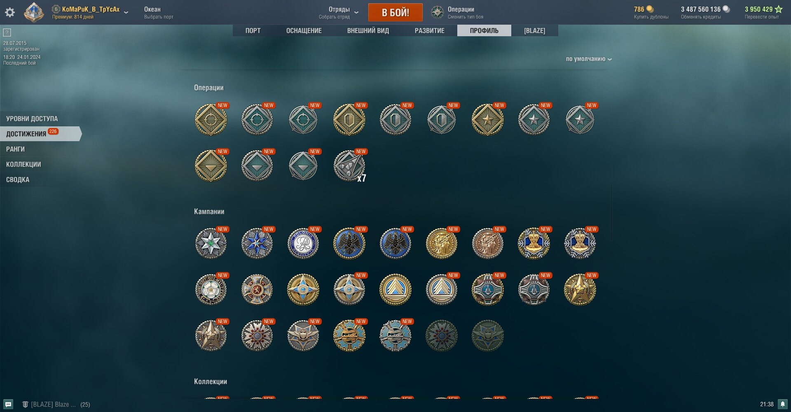Open the КОЛЛЕКЦИИ sidebar section
Screen dimensions: 791x412
coord(23,164)
